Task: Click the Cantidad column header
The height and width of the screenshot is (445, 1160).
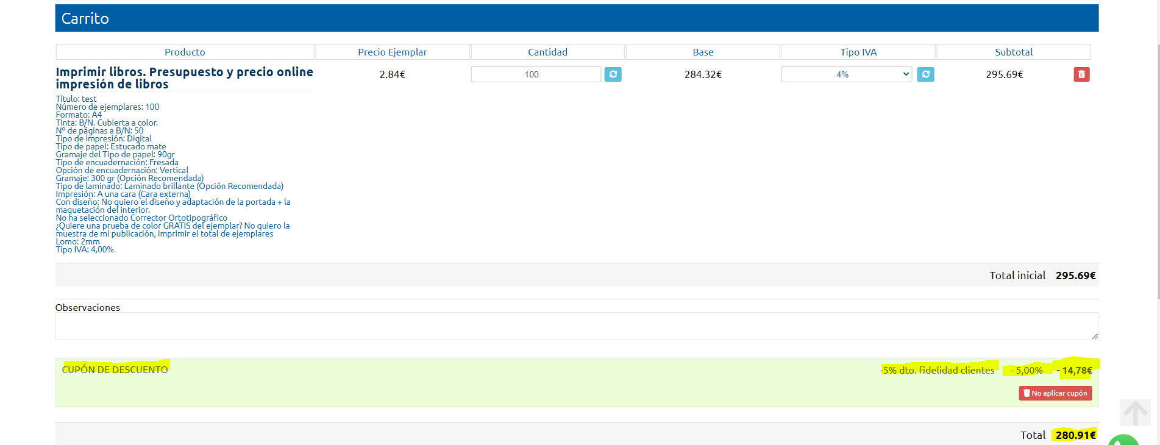Action: tap(547, 52)
